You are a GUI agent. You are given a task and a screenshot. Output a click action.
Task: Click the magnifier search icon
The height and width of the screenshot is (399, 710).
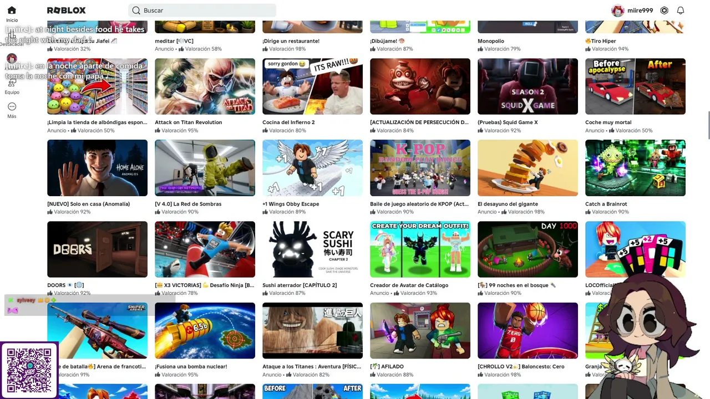click(x=136, y=11)
